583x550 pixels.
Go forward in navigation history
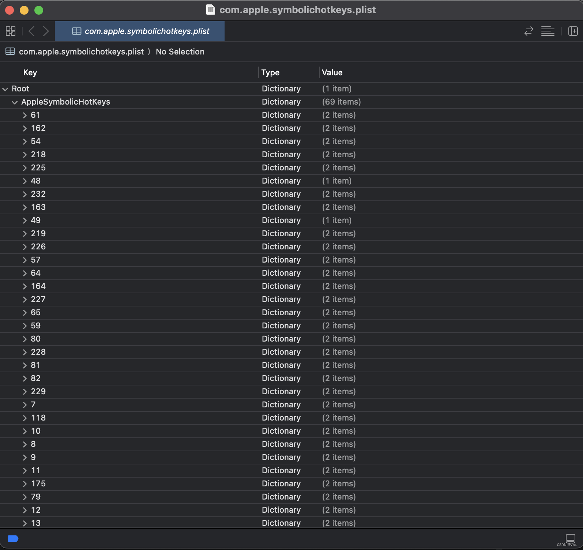(46, 31)
